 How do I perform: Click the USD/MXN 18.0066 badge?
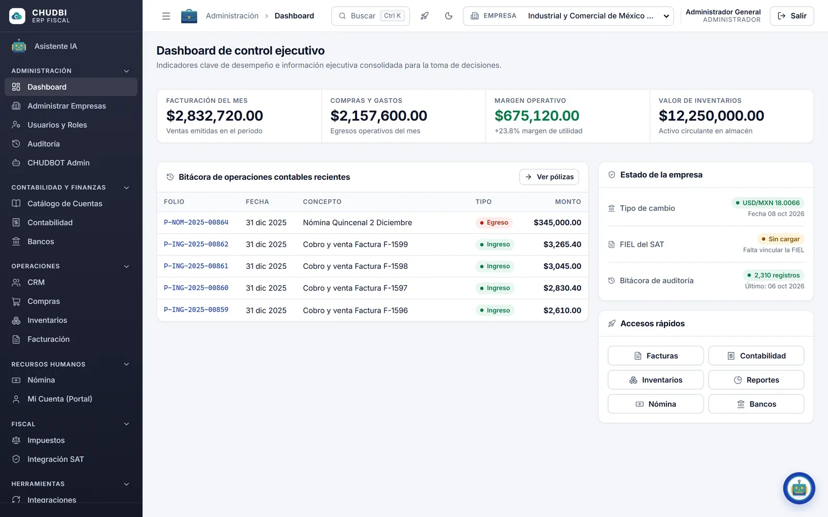767,203
